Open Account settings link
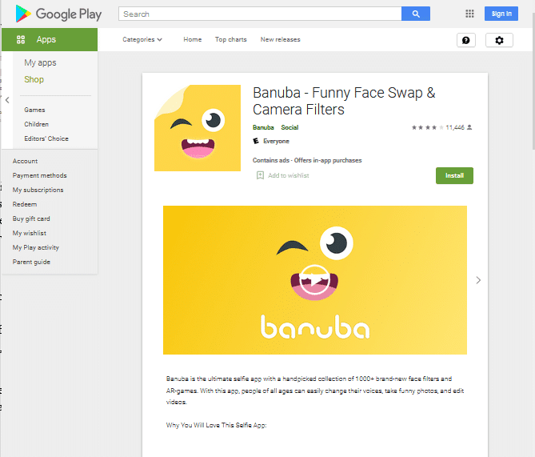 (x=26, y=161)
